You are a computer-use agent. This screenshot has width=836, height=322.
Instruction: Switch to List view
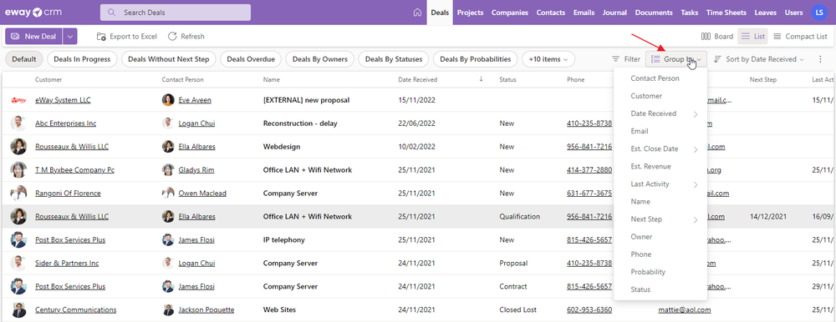tap(752, 36)
